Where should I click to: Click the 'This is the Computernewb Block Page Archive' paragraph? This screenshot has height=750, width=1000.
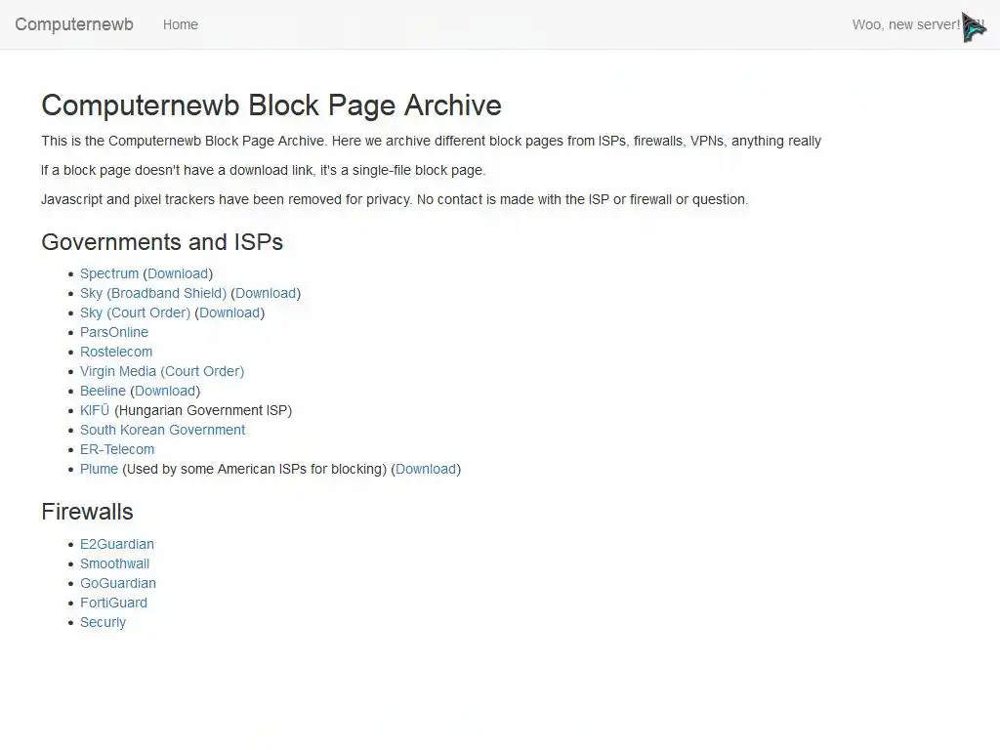coord(431,141)
